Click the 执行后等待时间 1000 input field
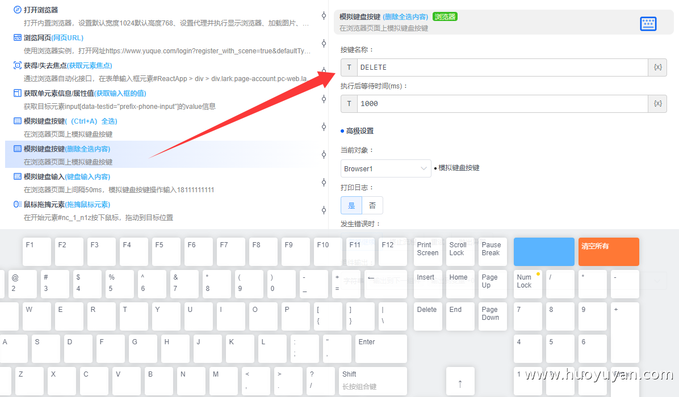The image size is (679, 397). point(502,103)
